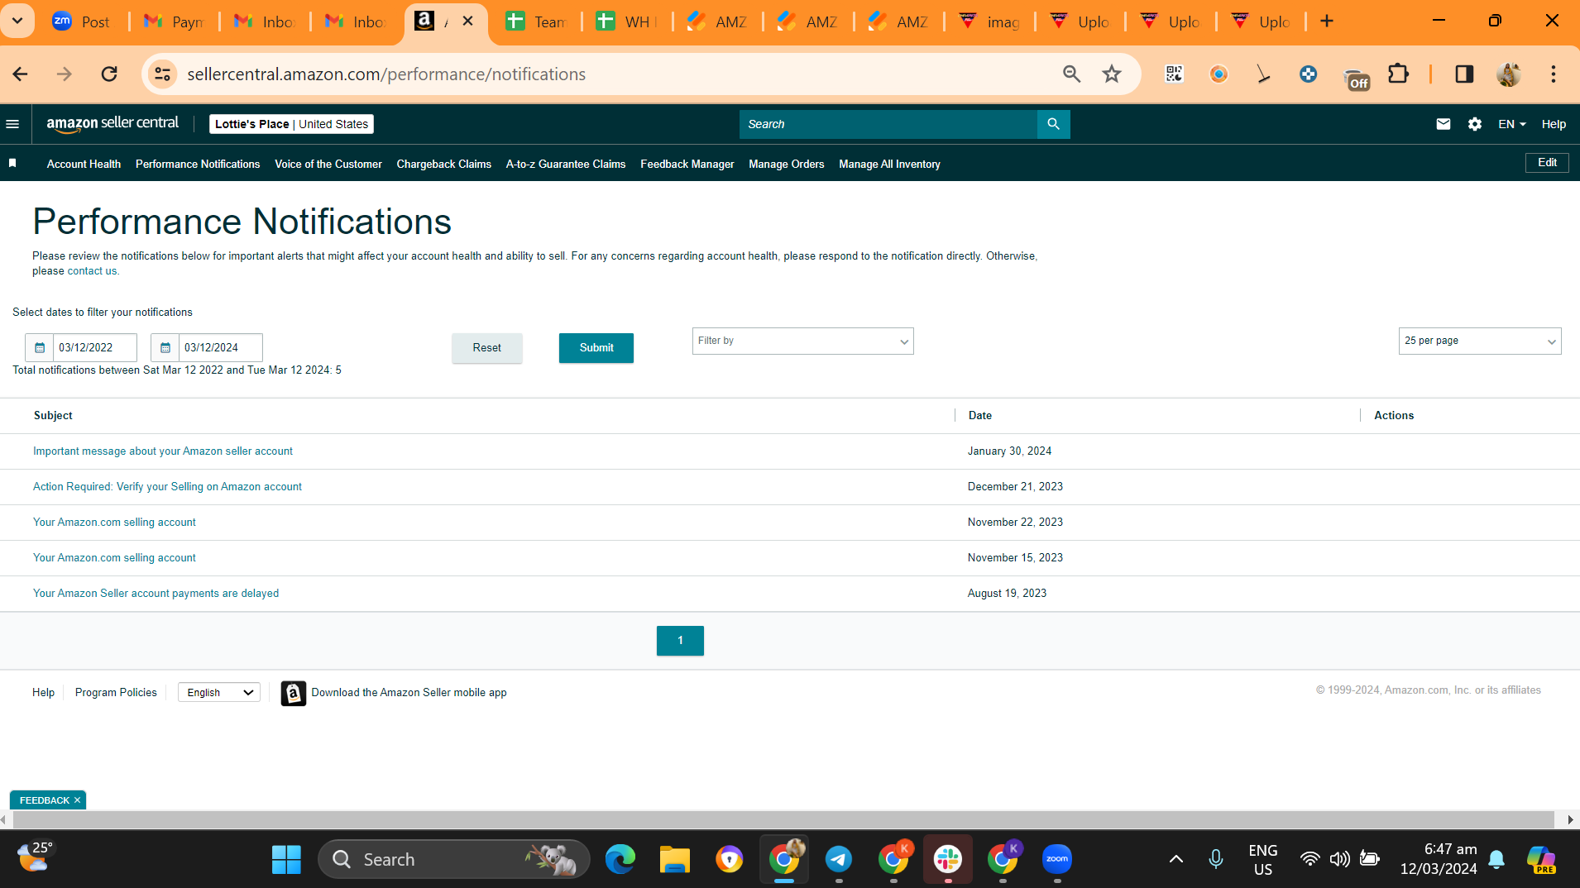Open Manage All Inventory
This screenshot has height=888, width=1580.
(x=889, y=164)
